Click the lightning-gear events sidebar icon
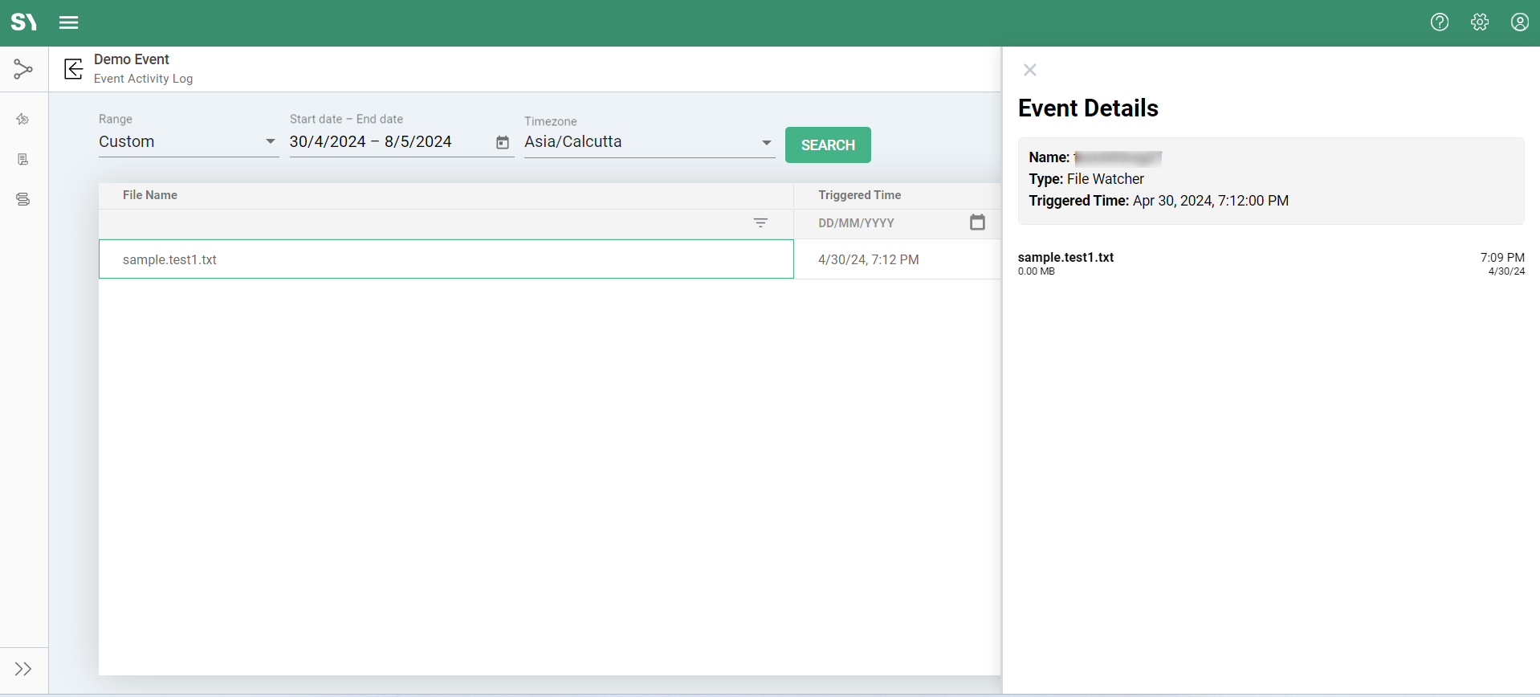 (x=23, y=120)
